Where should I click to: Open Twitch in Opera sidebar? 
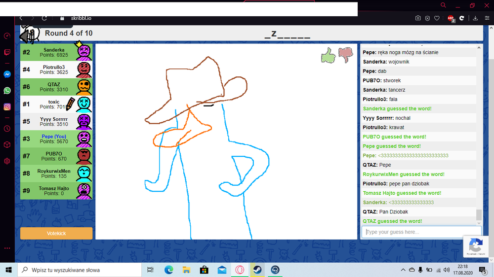click(7, 52)
